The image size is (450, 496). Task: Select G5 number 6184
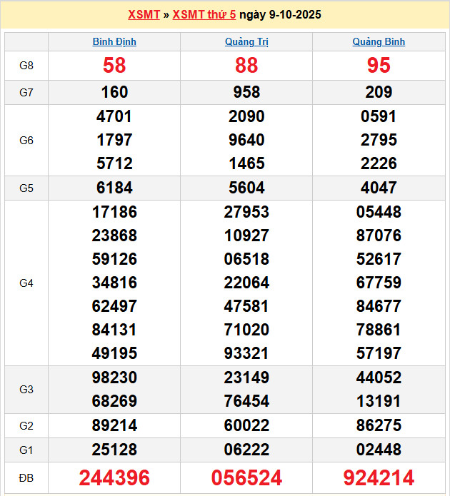[x=114, y=188]
